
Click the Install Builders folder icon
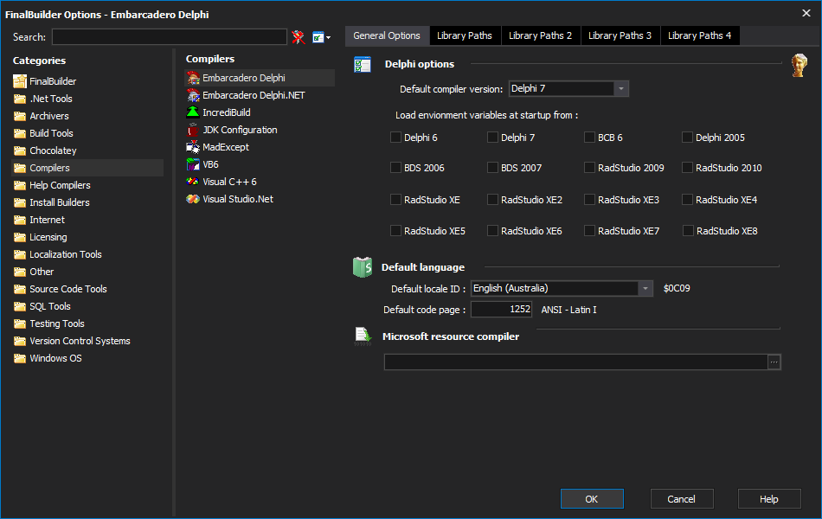click(x=20, y=202)
